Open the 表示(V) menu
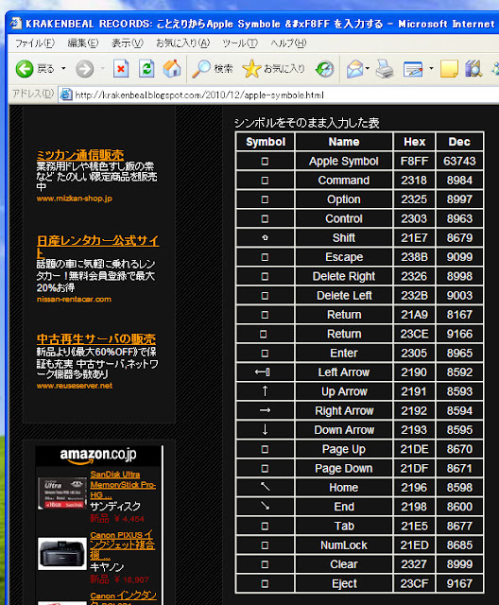The height and width of the screenshot is (605, 499). tap(128, 43)
